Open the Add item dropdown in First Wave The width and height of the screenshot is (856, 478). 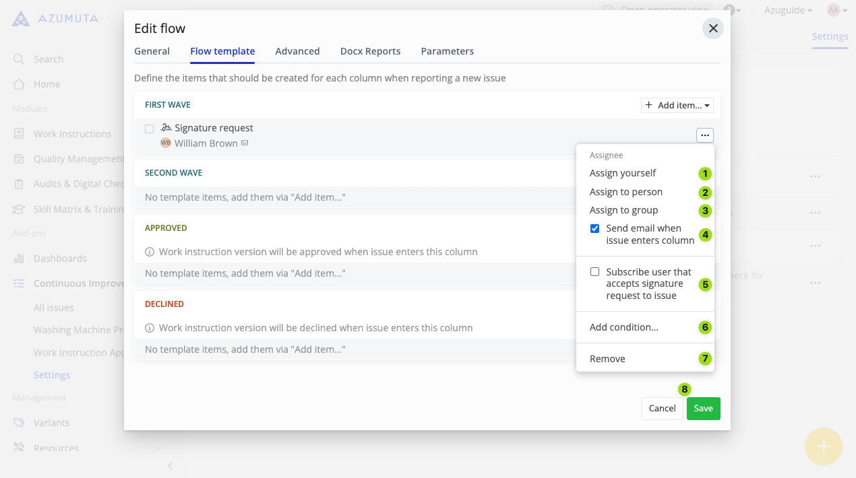pyautogui.click(x=677, y=105)
